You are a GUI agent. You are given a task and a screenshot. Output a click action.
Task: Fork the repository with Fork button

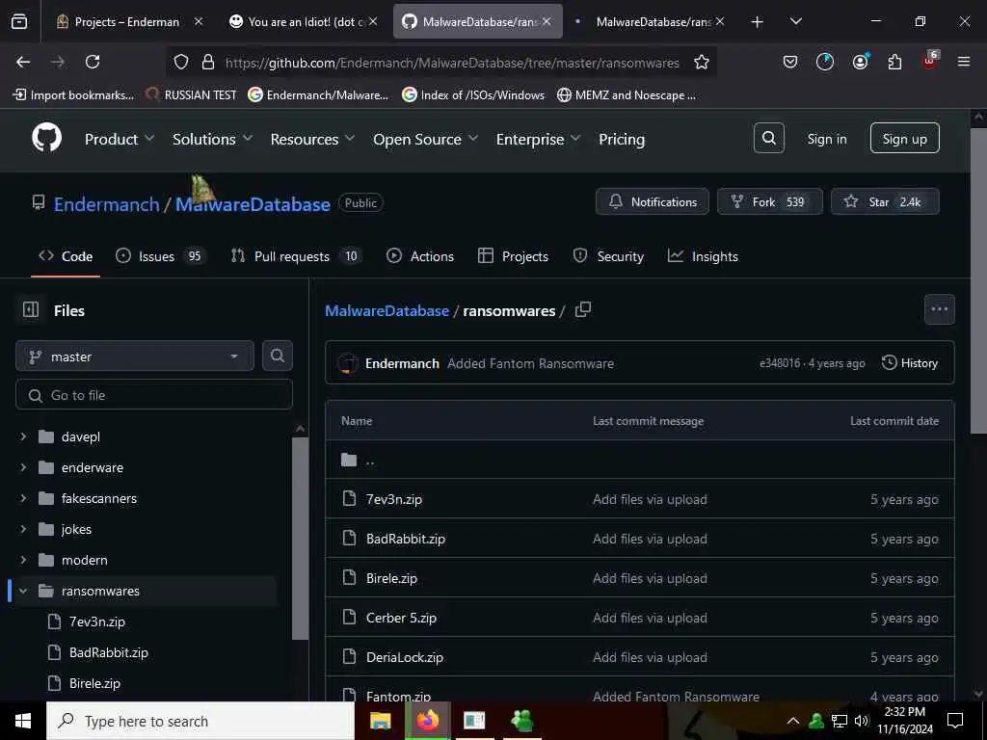770,201
